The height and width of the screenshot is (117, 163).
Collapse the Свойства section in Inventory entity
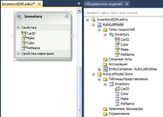coord(18,28)
